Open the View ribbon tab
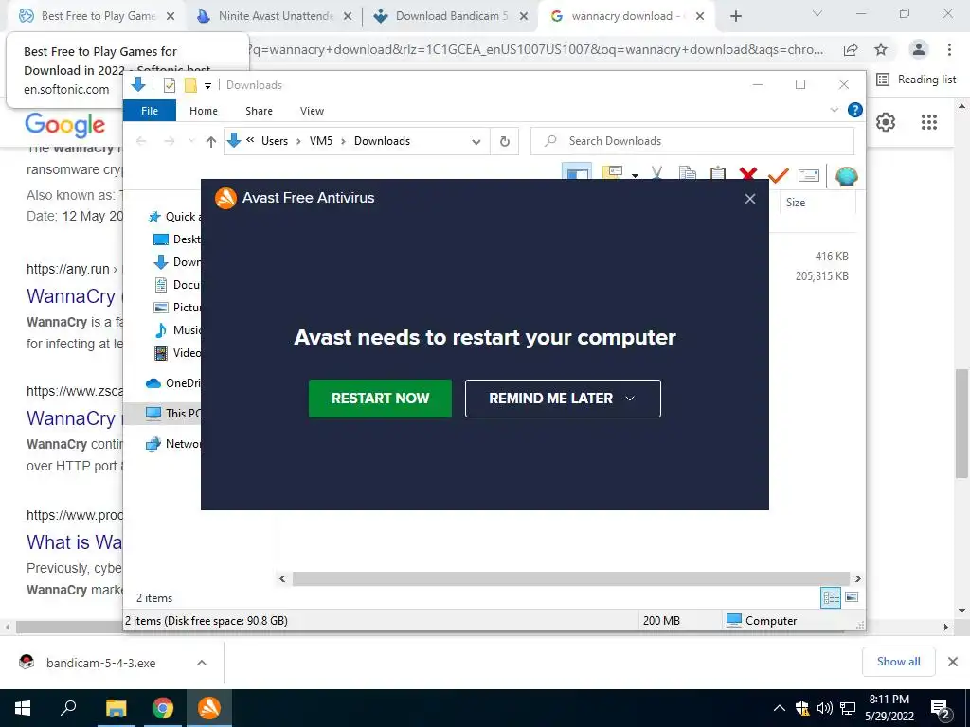Screen dimensions: 970x727 [312, 111]
